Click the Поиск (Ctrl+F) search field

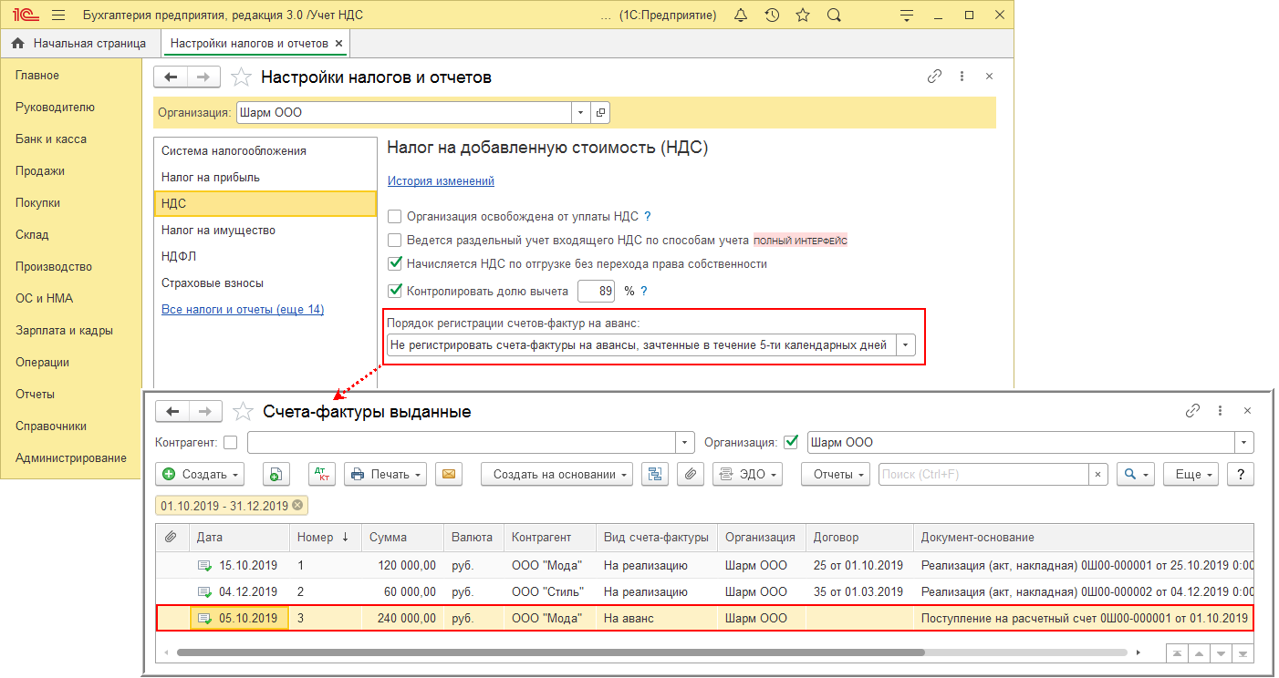pyautogui.click(x=983, y=474)
